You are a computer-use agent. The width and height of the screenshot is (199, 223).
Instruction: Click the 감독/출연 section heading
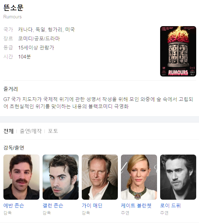click(14, 148)
